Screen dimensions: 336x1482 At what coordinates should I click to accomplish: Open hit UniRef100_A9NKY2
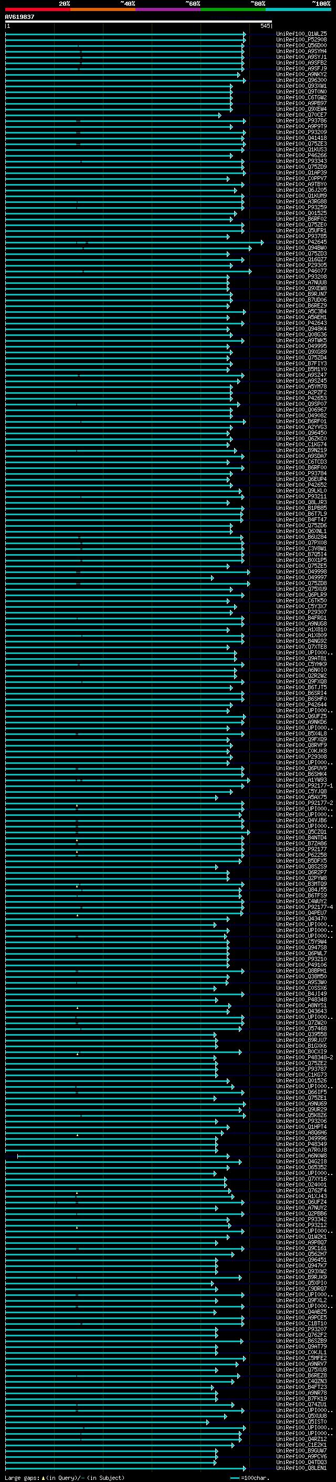301,74
